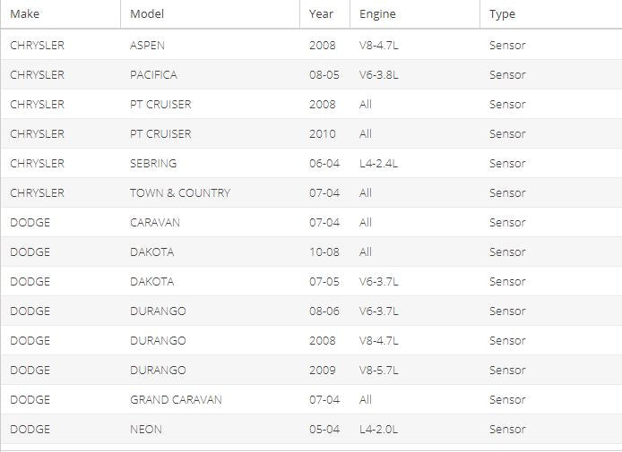Click the Type column header
This screenshot has width=622, height=452.
[x=551, y=13]
